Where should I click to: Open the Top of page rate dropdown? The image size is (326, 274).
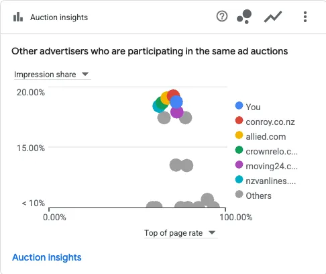(180, 233)
